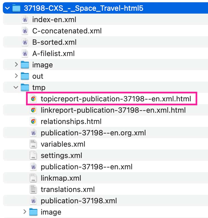Screen dimensions: 208x218
Task: Select the publication-37198.xml file
Action: tap(79, 201)
